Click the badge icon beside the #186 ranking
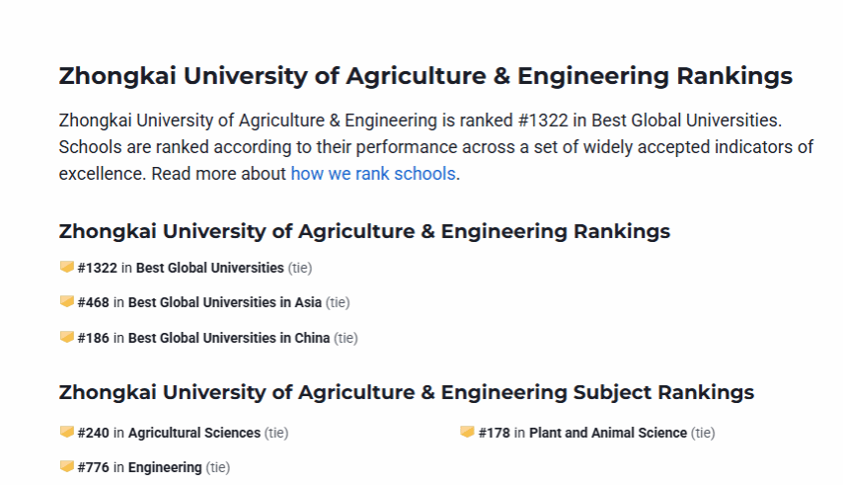Image resolution: width=843 pixels, height=485 pixels. 66,337
